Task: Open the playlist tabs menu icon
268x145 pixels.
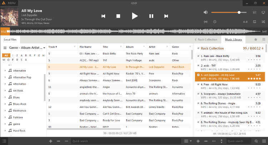Action: click(x=264, y=40)
